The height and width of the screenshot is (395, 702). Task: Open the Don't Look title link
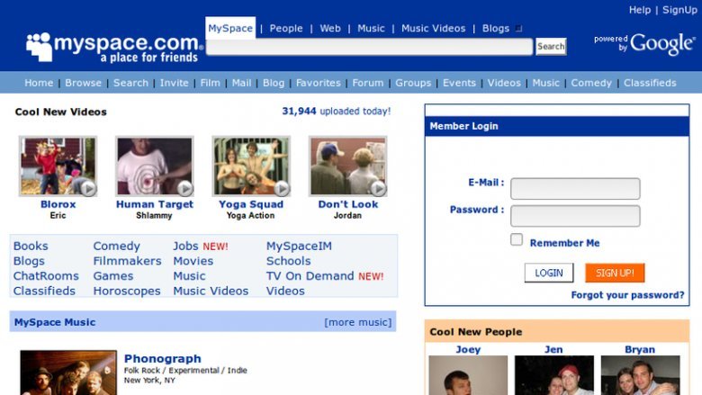[348, 204]
